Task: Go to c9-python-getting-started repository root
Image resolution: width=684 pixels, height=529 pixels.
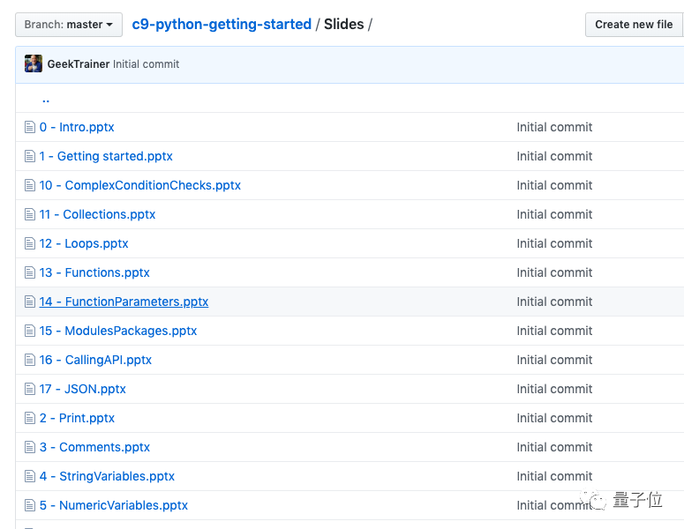Action: tap(222, 25)
